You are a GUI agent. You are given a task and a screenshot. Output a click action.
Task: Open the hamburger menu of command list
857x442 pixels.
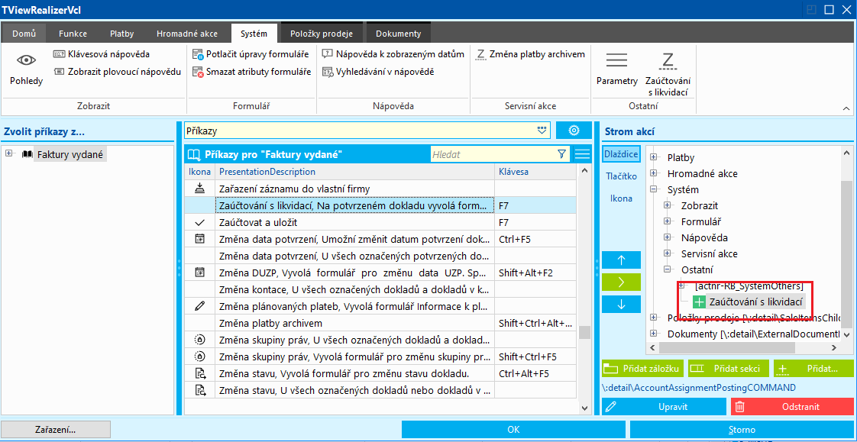(x=582, y=154)
